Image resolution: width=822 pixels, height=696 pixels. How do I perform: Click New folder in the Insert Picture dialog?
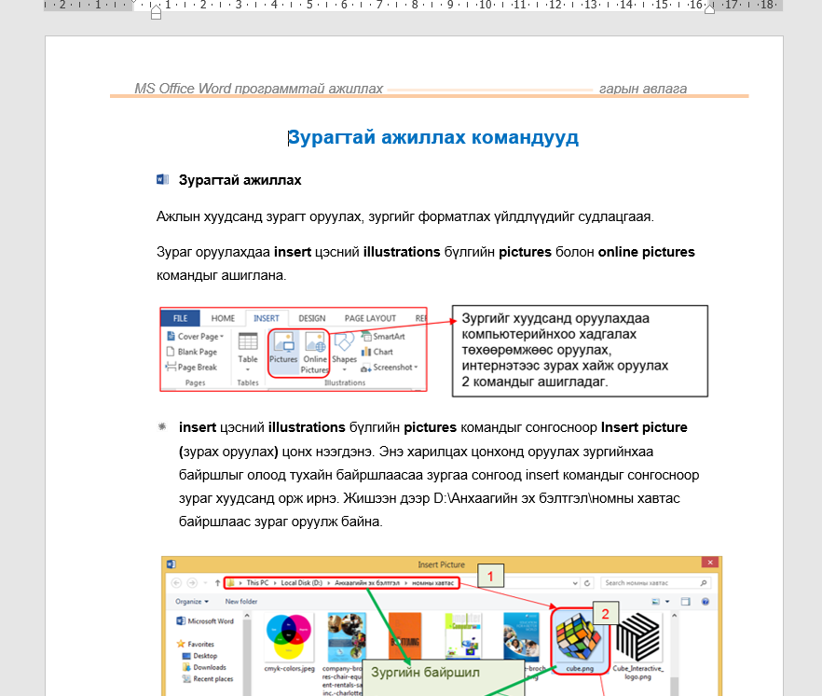[241, 602]
